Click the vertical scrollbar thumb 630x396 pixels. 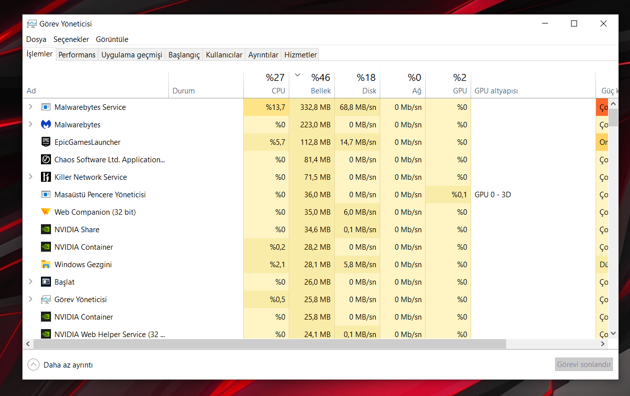pyautogui.click(x=614, y=117)
